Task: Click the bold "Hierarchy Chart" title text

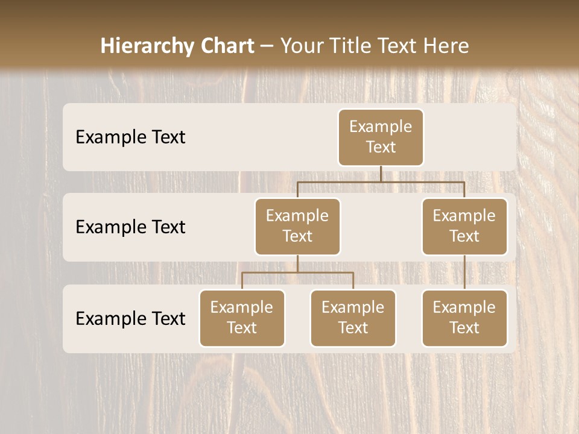Action: [x=177, y=46]
